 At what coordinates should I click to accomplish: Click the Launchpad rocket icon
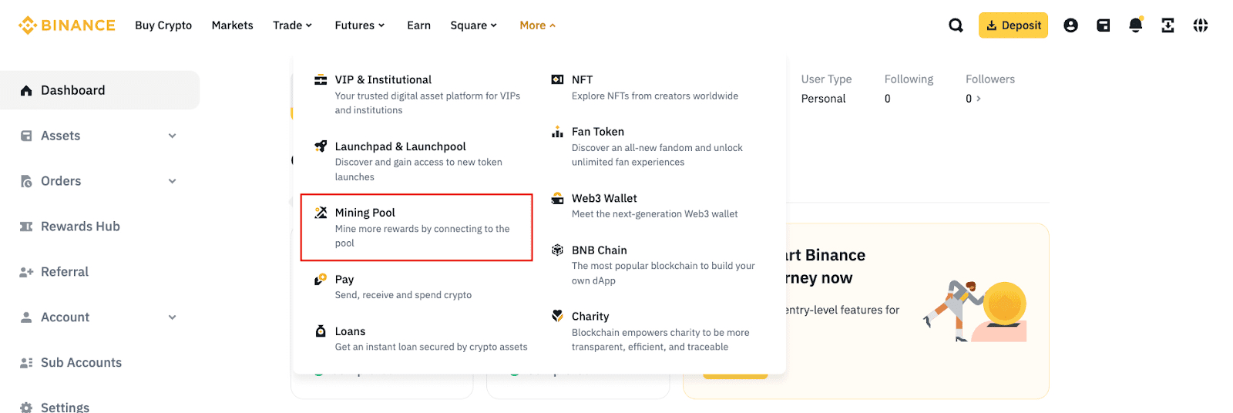coord(321,146)
